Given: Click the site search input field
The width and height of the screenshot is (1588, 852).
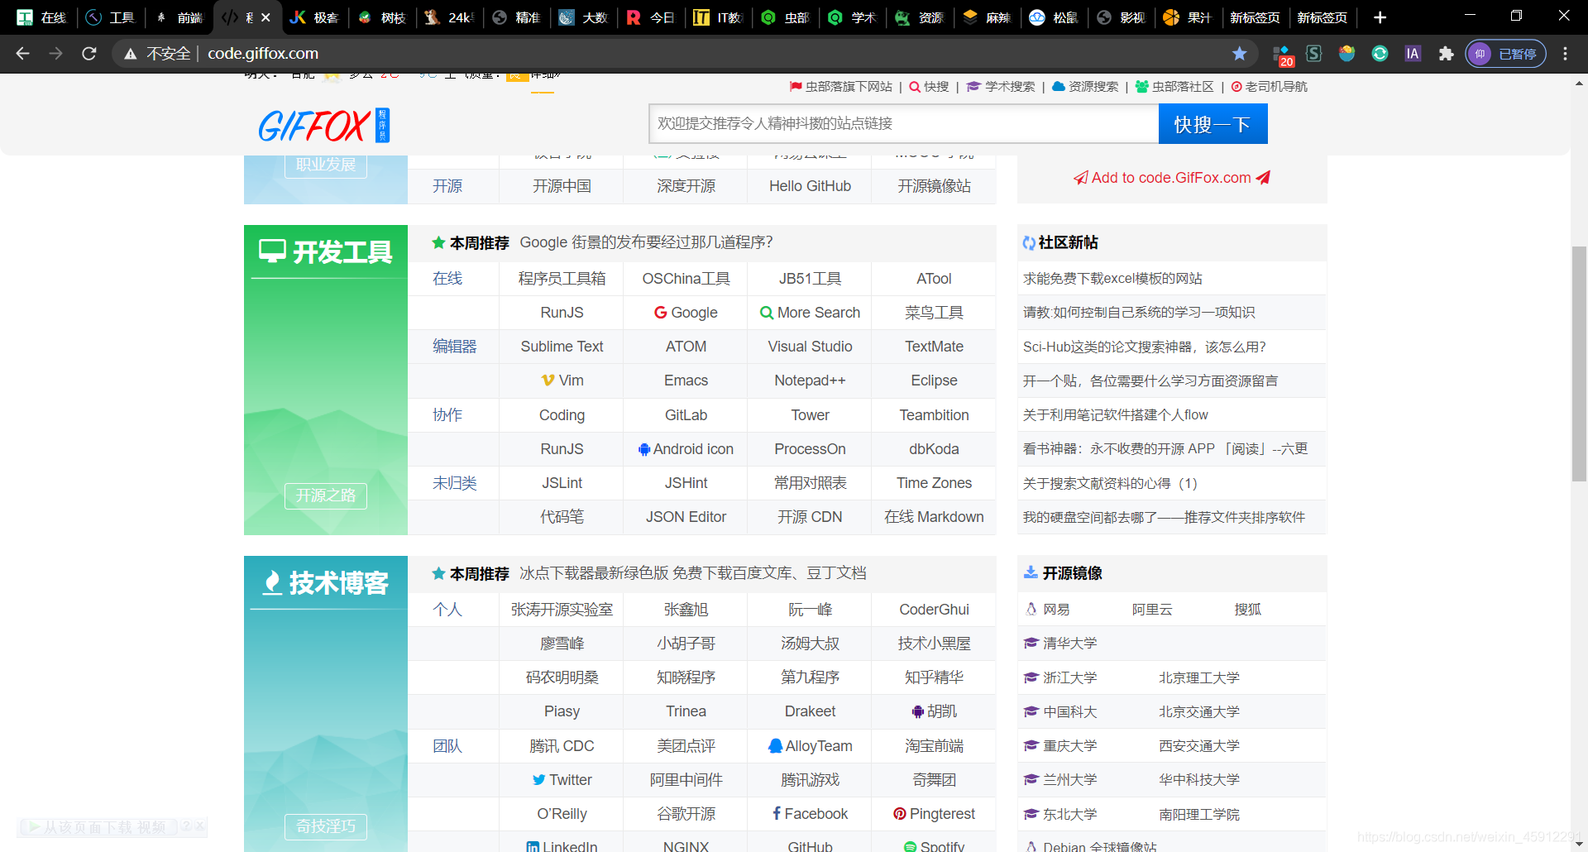Looking at the screenshot, I should [x=903, y=124].
